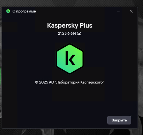143x135 pixels.
Task: Close the dialog with the X icon
Action: pyautogui.click(x=131, y=11)
